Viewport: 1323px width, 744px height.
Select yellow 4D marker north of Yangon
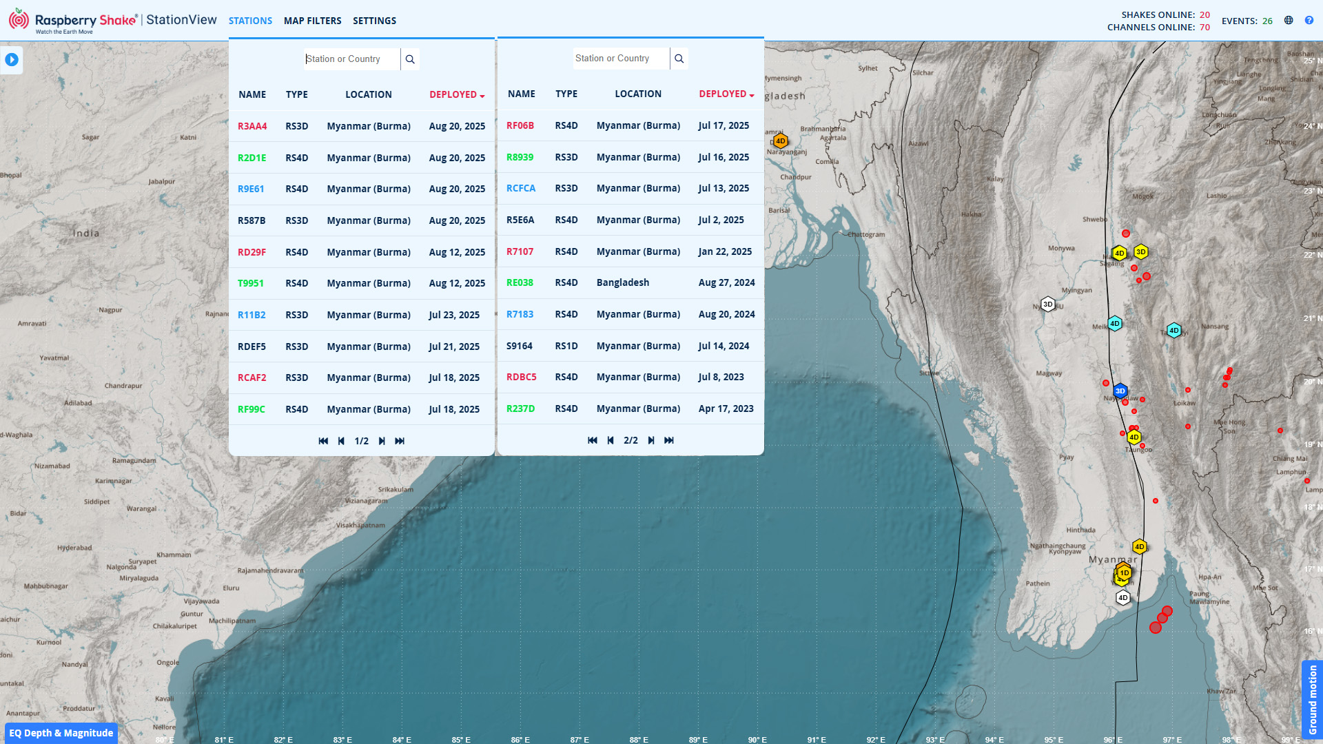[1140, 547]
